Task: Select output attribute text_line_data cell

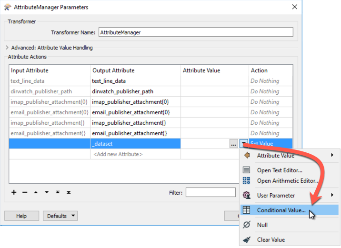Action: click(x=135, y=81)
